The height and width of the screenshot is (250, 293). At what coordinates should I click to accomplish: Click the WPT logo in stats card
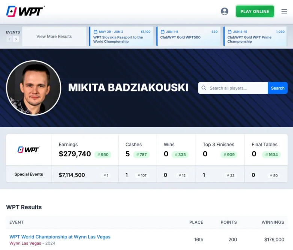click(x=29, y=149)
